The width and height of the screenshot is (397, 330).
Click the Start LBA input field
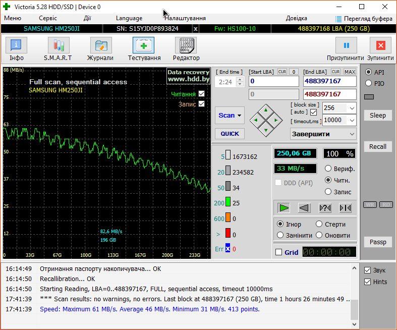[274, 81]
